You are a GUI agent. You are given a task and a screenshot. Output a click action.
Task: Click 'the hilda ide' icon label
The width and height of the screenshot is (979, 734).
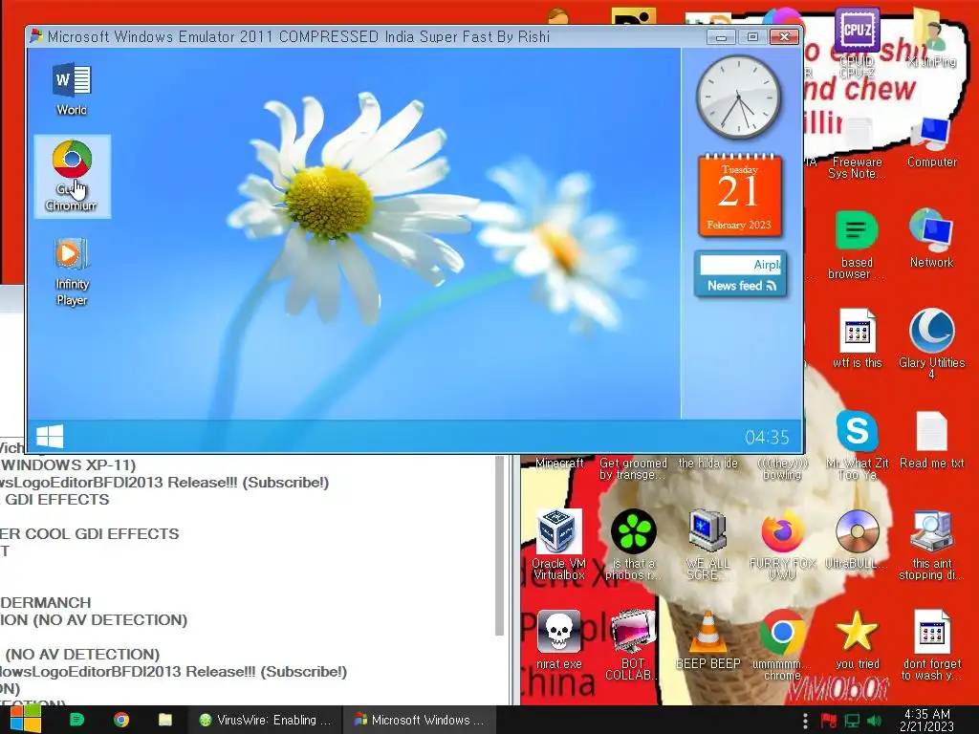[708, 464]
